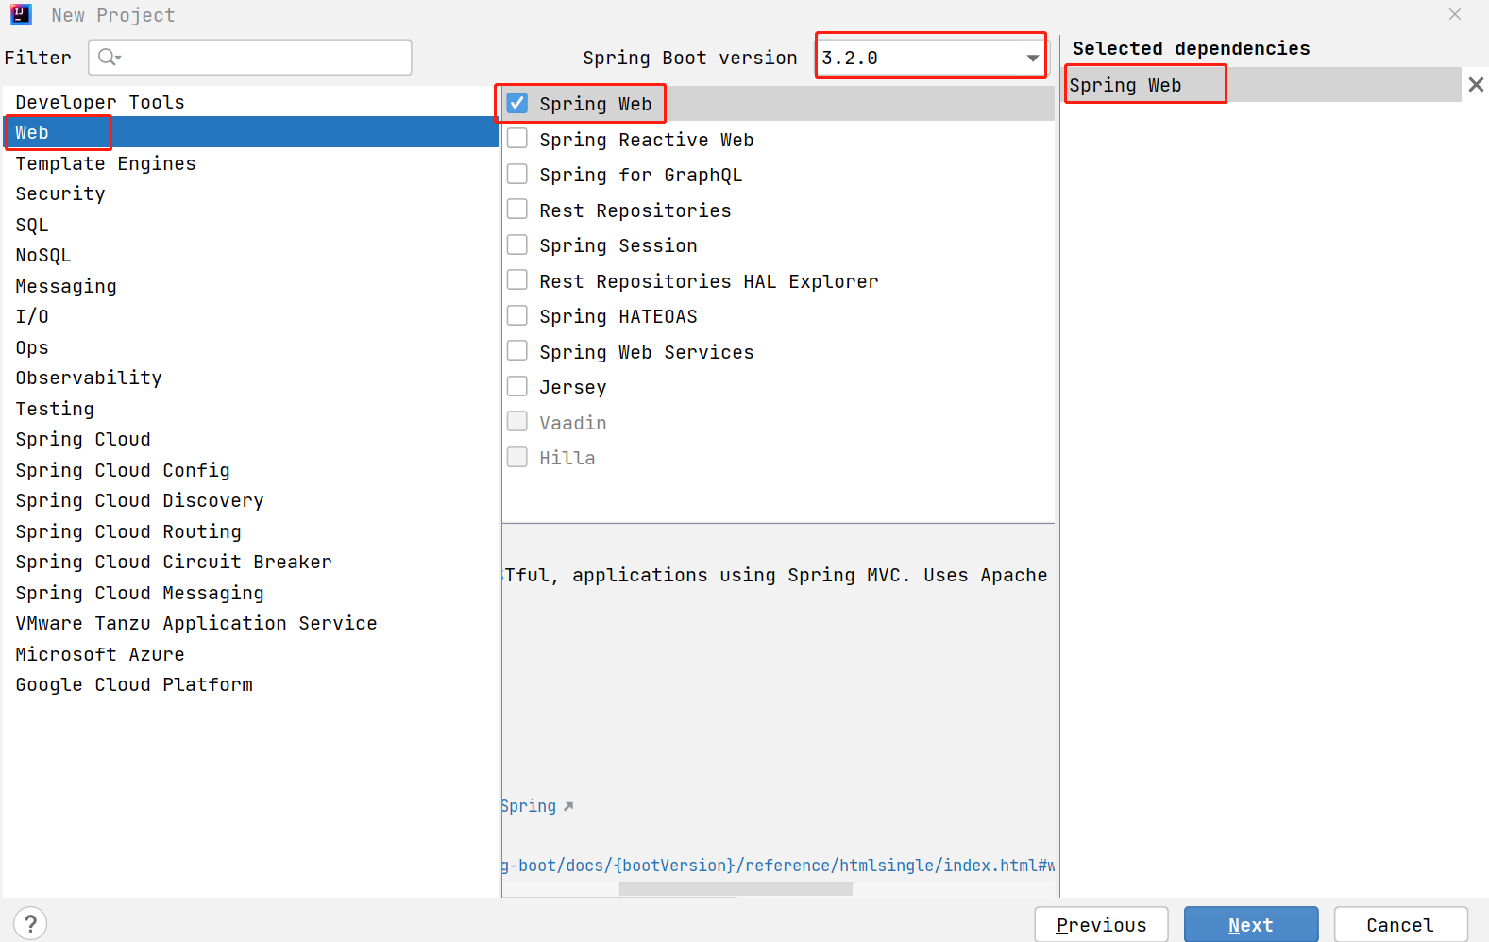Viewport: 1489px width, 942px height.
Task: Enable the Spring Reactive Web checkbox
Action: pos(517,139)
